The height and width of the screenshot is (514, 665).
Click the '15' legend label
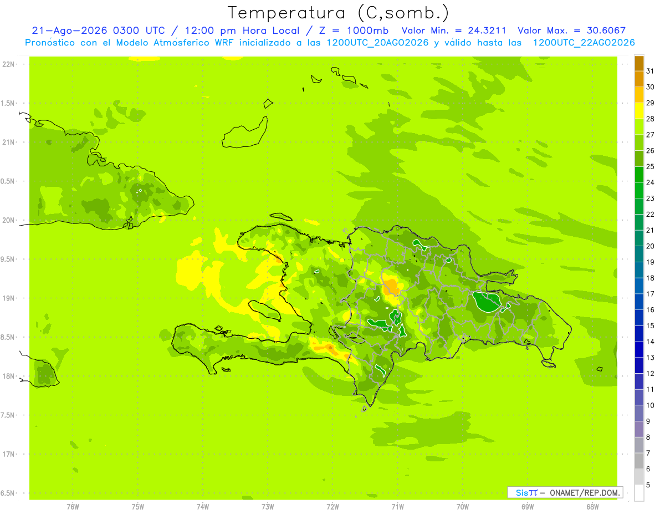(x=651, y=325)
